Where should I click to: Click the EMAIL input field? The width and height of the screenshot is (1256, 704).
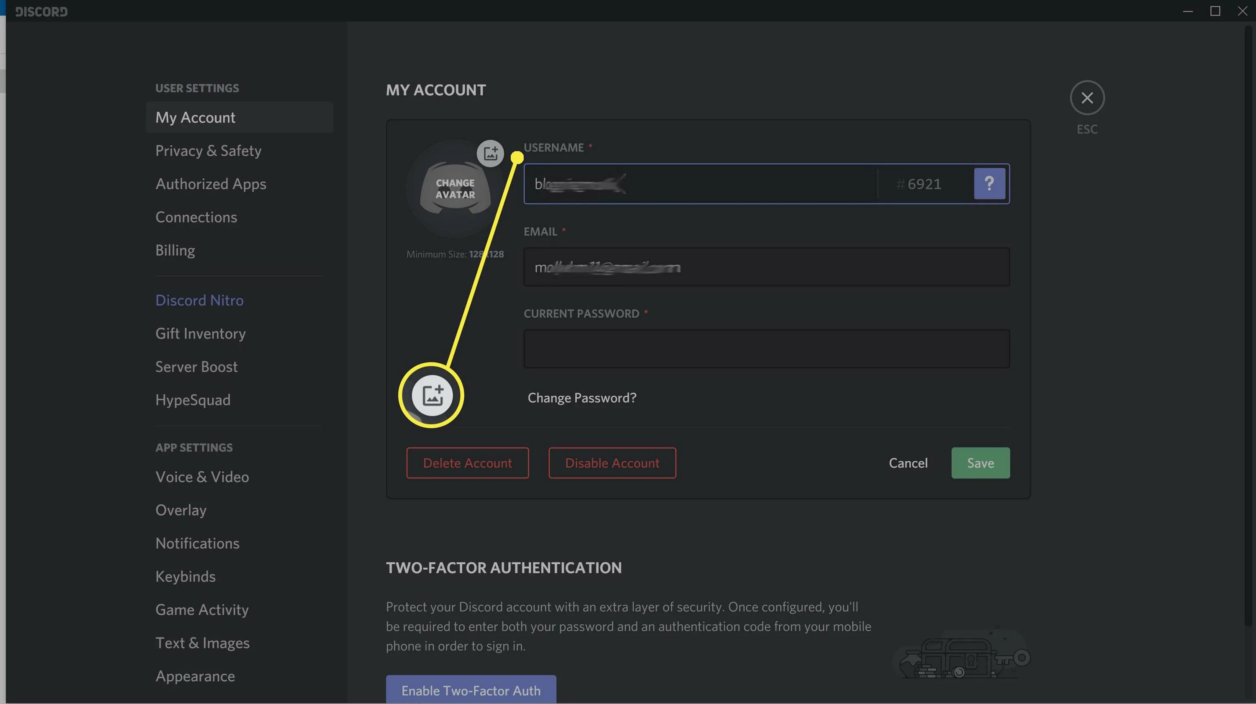(766, 266)
